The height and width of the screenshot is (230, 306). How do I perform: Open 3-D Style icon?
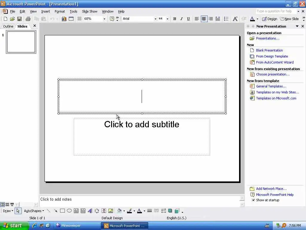pyautogui.click(x=177, y=211)
